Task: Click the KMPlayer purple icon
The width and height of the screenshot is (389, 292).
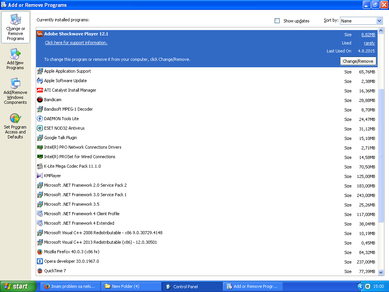Action: pyautogui.click(x=40, y=176)
